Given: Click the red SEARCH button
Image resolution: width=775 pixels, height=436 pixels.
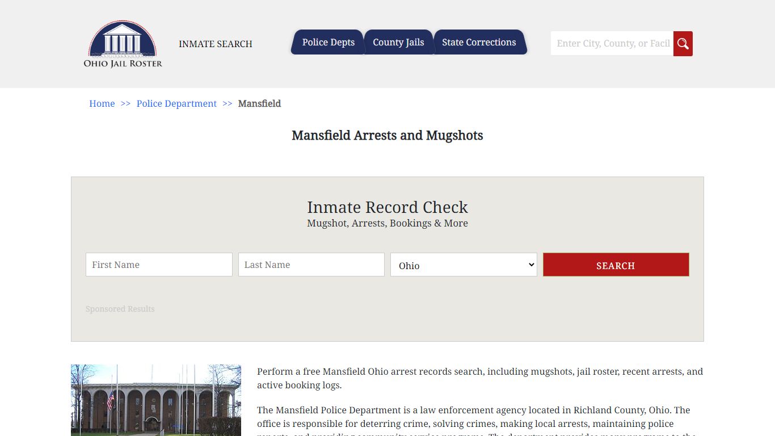Looking at the screenshot, I should pos(616,265).
